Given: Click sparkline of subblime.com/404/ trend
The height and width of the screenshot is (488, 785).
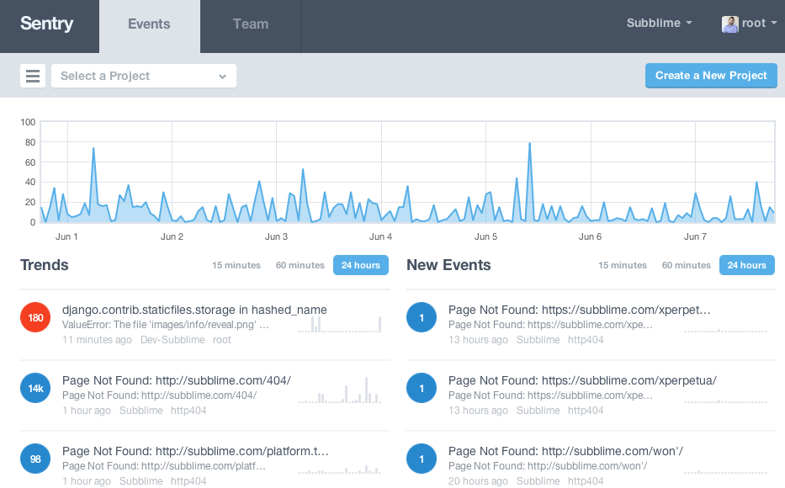Looking at the screenshot, I should click(x=340, y=390).
